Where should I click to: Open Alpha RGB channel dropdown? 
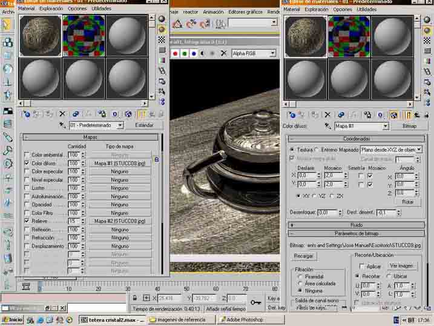(x=272, y=53)
